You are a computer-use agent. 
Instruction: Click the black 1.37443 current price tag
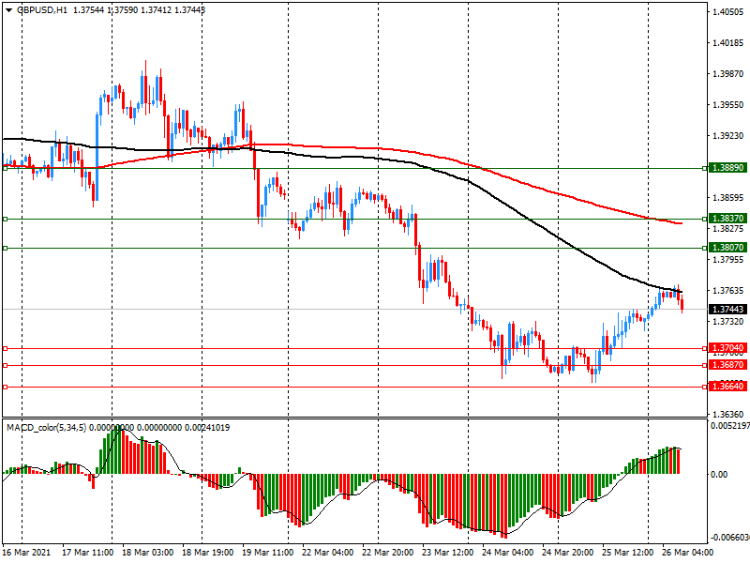pyautogui.click(x=727, y=310)
